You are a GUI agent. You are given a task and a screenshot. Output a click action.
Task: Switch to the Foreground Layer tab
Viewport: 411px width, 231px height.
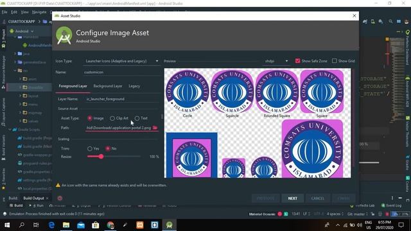coord(73,86)
